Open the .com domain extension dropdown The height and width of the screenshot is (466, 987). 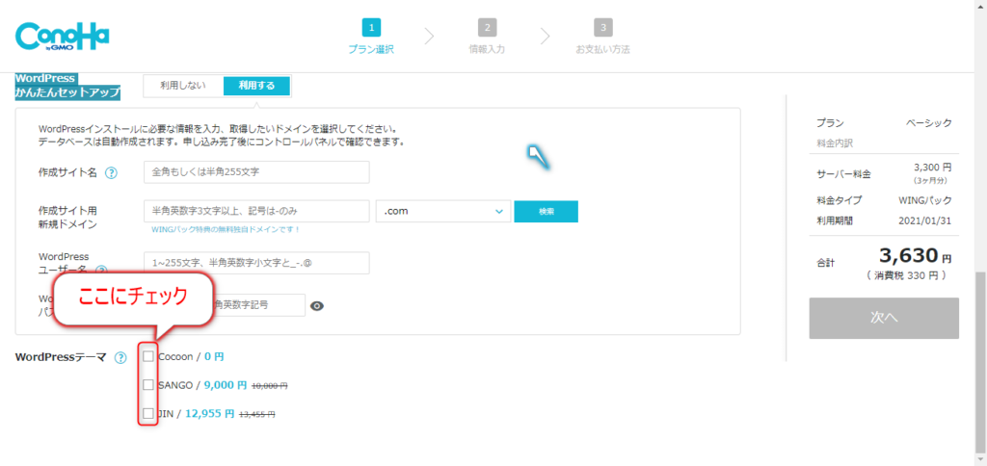[x=443, y=211]
